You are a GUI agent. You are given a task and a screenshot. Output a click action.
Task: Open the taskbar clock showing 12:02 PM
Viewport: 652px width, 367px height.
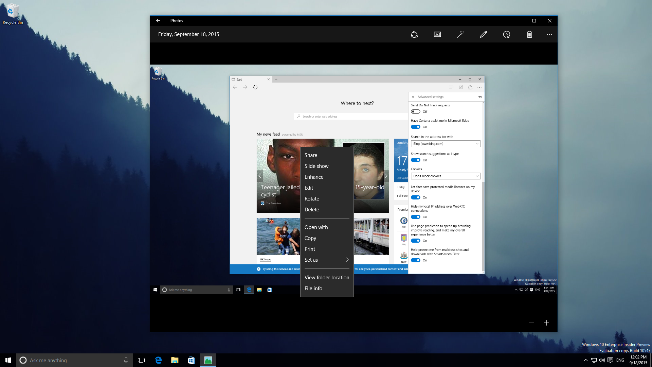(x=638, y=360)
